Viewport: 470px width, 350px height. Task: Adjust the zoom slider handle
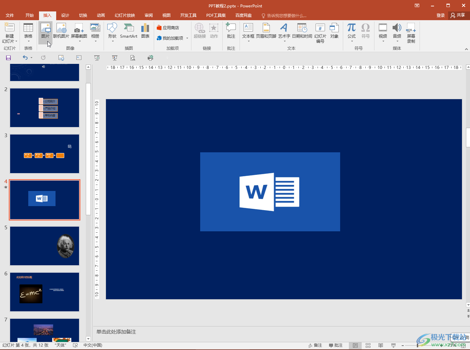pos(418,345)
